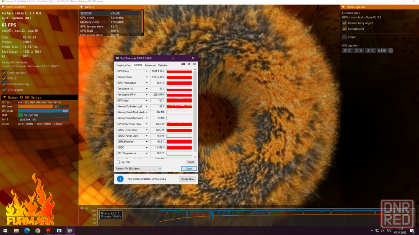Open FurMark from the taskbar

pos(48,230)
